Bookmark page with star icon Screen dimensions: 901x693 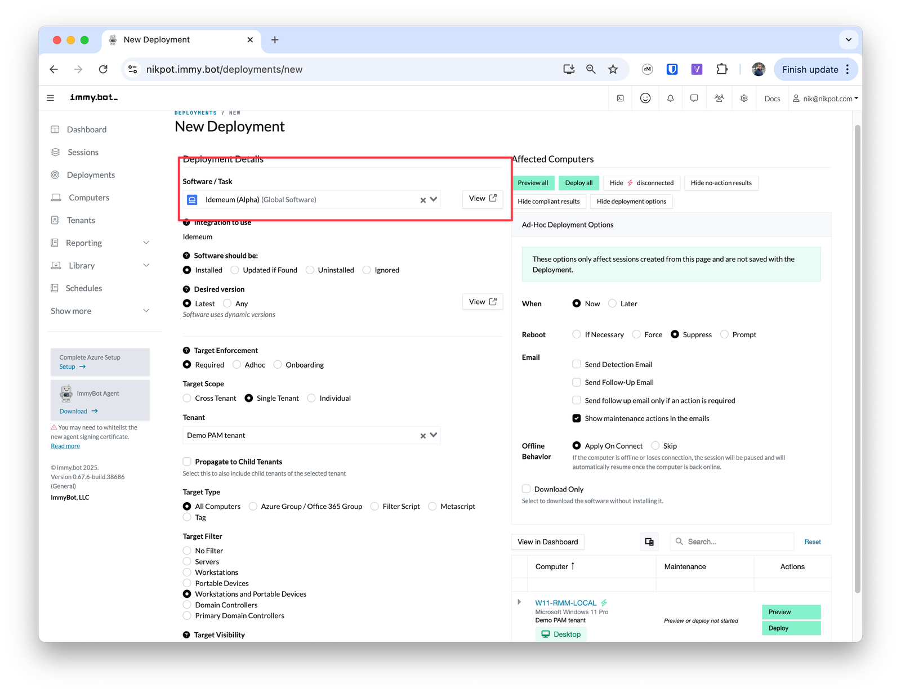pos(613,69)
